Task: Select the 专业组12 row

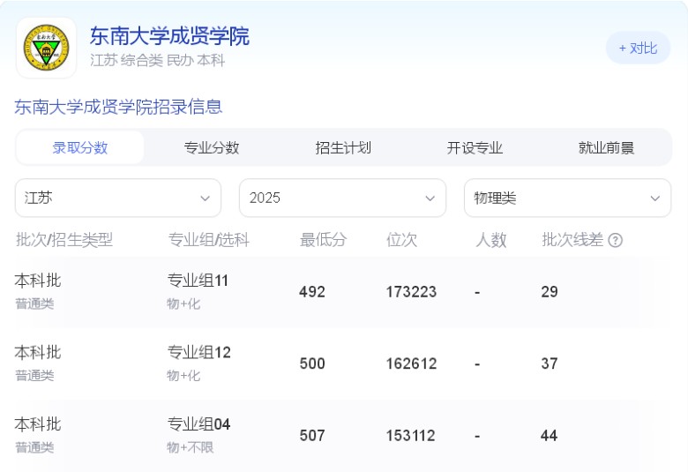Action: pyautogui.click(x=198, y=353)
